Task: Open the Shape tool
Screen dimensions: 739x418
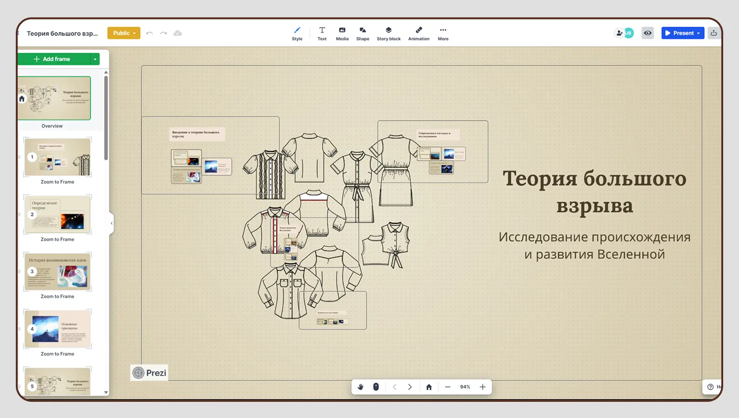Action: pos(363,33)
